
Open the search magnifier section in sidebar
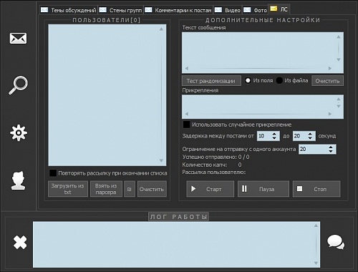19,85
